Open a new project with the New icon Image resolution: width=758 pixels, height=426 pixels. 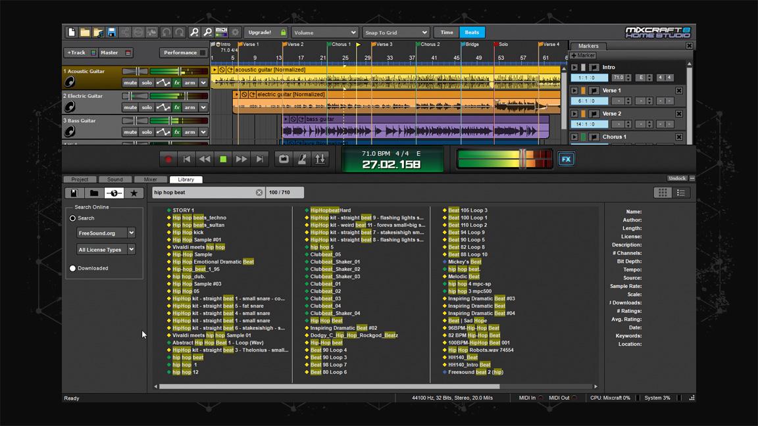click(x=71, y=32)
